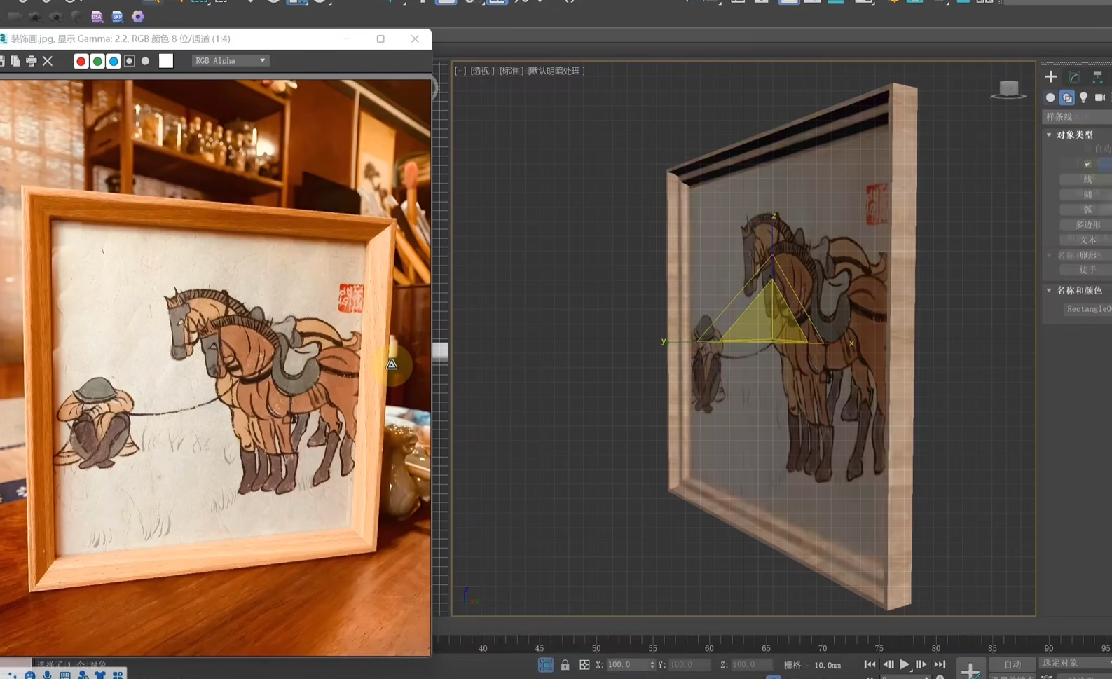Copy image in the frame buffer window
Viewport: 1112px width, 679px height.
coord(15,61)
